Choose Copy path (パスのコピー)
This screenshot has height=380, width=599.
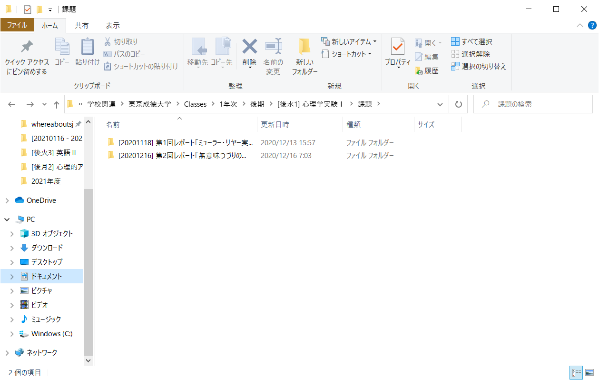point(124,54)
